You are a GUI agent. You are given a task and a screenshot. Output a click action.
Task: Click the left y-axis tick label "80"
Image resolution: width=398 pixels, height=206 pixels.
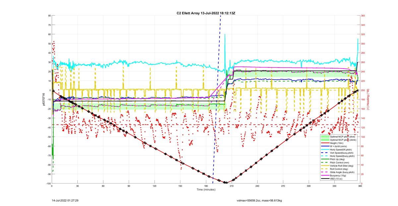pos(49,16)
